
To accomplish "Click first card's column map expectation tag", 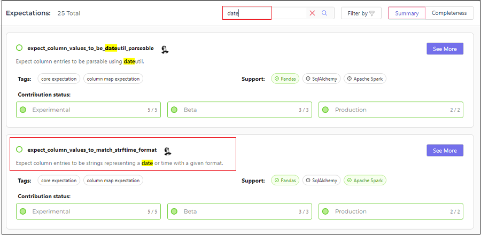I will [113, 79].
